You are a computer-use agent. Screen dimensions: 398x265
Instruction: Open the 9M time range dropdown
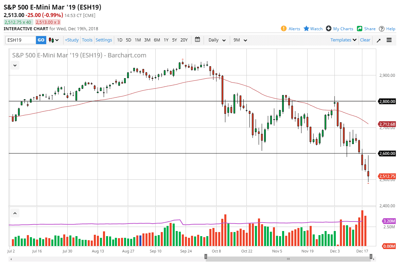tap(240, 40)
